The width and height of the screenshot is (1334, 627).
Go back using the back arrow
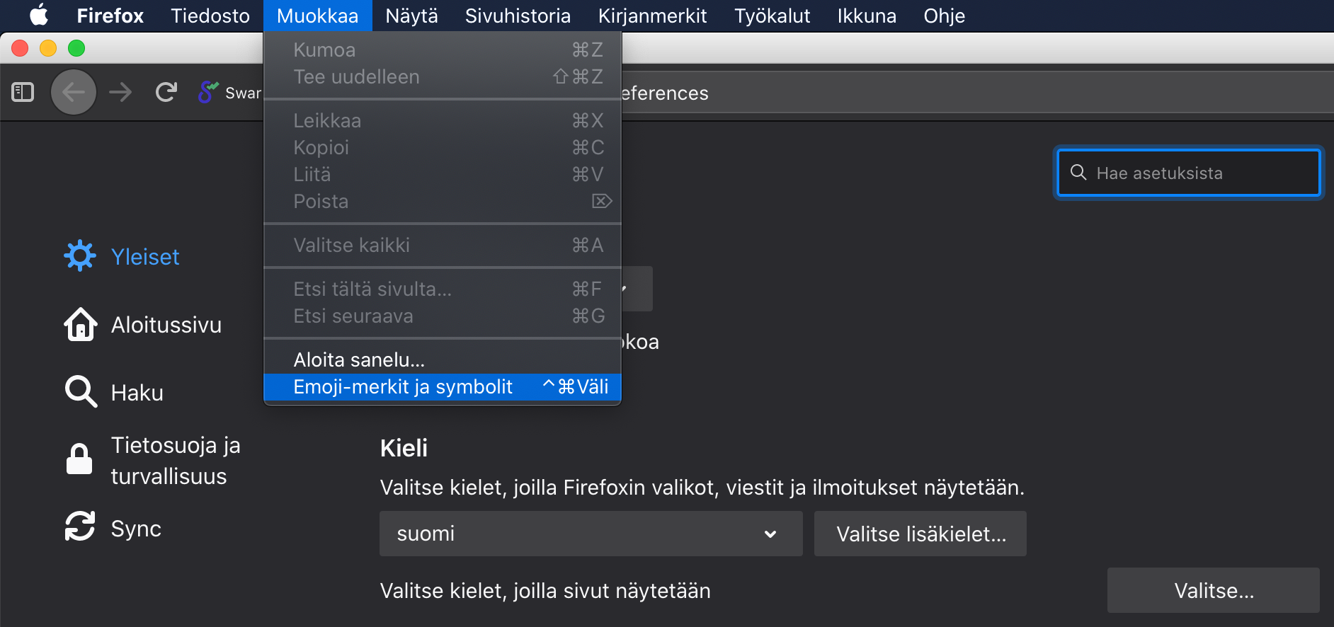(x=74, y=92)
